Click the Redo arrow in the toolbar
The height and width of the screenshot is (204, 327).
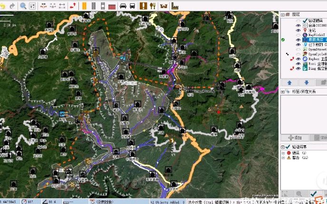click(11, 6)
